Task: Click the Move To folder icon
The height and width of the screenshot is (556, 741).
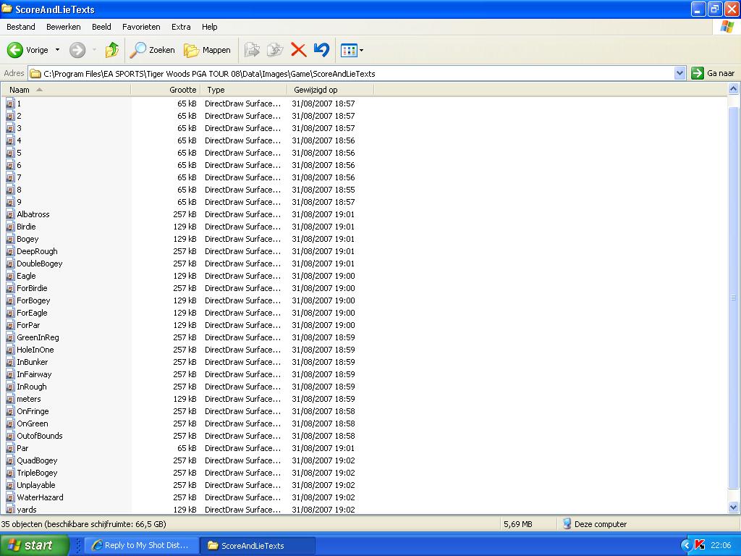Action: [x=252, y=50]
